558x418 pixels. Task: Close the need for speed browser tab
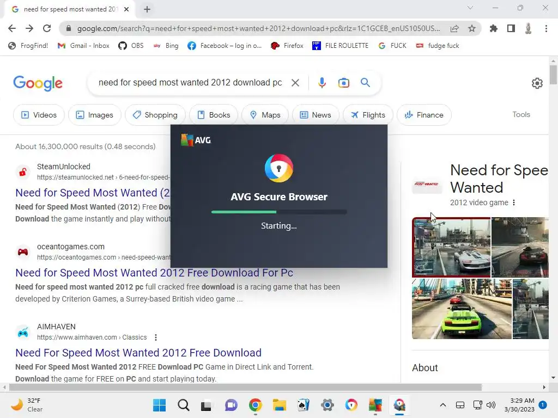(126, 9)
